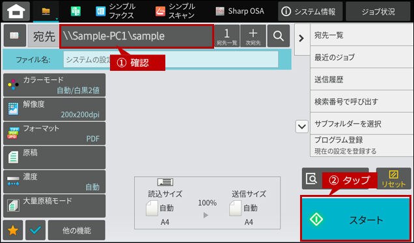Screen dimensions: 414x243
Task: Switch to Sharp OSA tab
Action: pos(240,11)
